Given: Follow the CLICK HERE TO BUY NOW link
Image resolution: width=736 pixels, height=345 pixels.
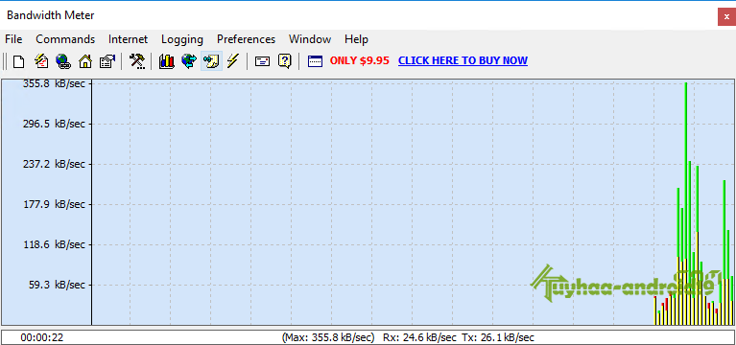Looking at the screenshot, I should [x=463, y=60].
